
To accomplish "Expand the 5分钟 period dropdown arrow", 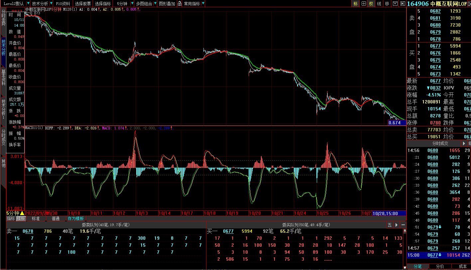I will tap(132, 4).
